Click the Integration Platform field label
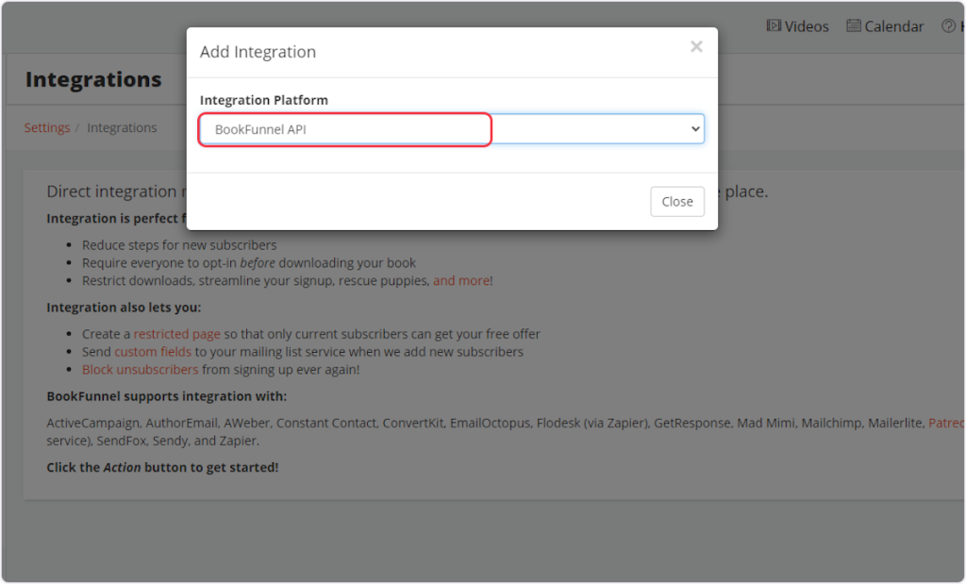 (263, 100)
